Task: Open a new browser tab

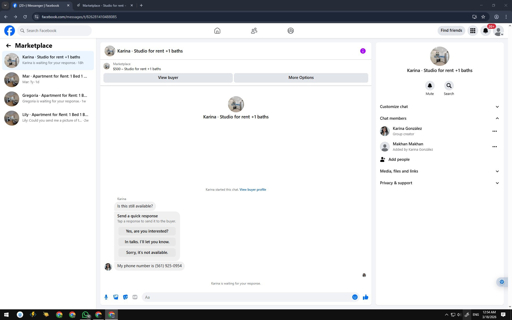Action: pyautogui.click(x=141, y=5)
